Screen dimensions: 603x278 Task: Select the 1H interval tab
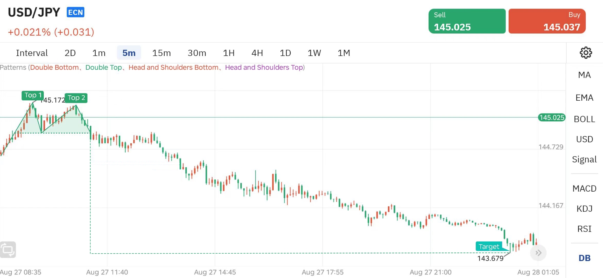coord(229,53)
